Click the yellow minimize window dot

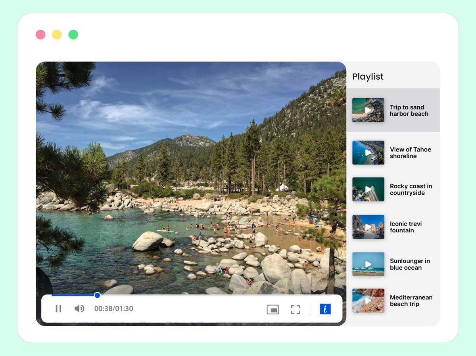(57, 34)
